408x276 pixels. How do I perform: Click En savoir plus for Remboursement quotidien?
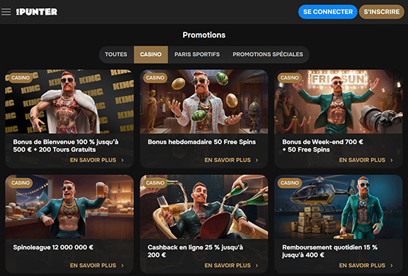coord(366,265)
